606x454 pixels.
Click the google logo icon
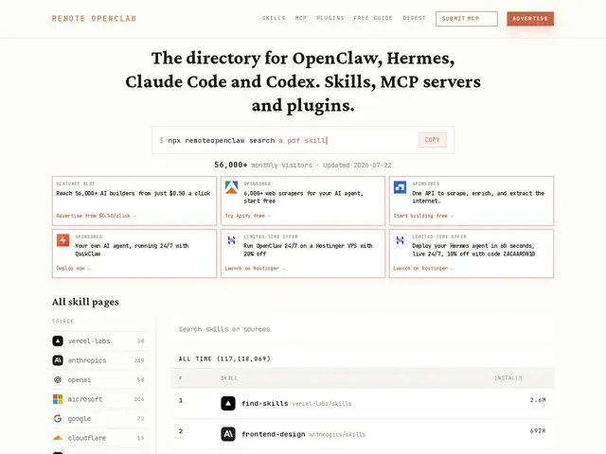[x=58, y=418]
